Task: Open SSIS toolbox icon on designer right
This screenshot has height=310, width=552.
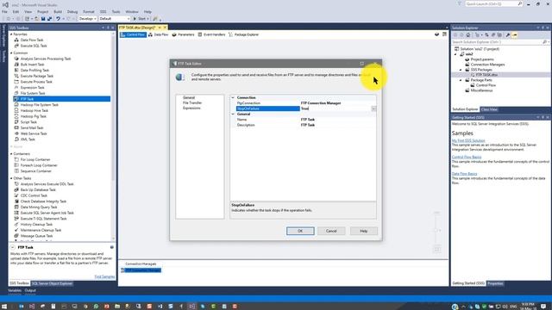Action: 444,34
